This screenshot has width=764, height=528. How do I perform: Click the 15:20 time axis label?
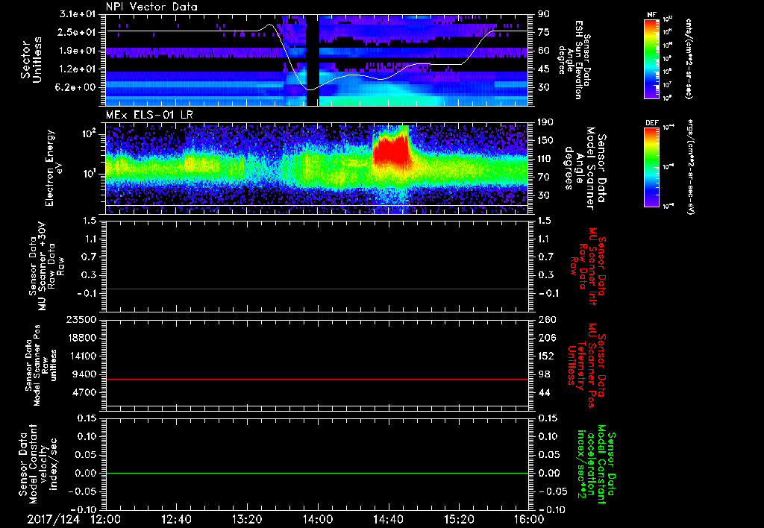(459, 520)
